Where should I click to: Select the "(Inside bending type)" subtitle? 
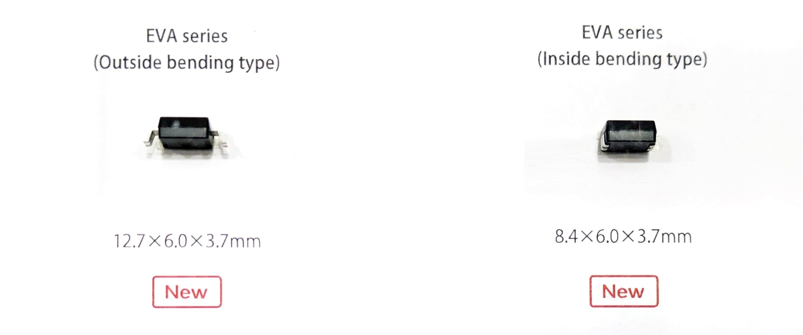click(622, 59)
